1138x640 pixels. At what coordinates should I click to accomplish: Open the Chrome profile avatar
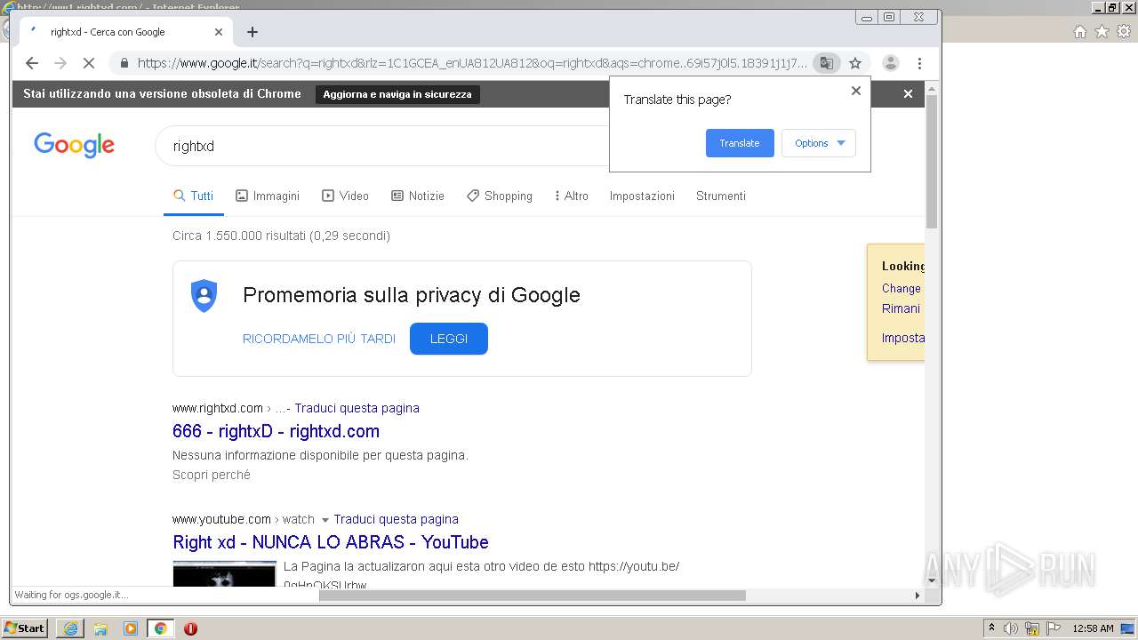point(891,63)
